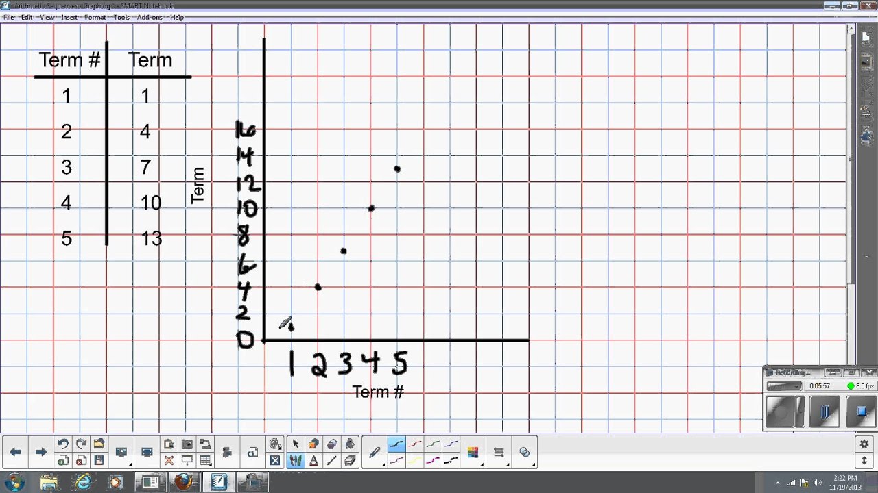Screen dimensions: 878x493
Task: Delete selection with red X icon
Action: [169, 460]
